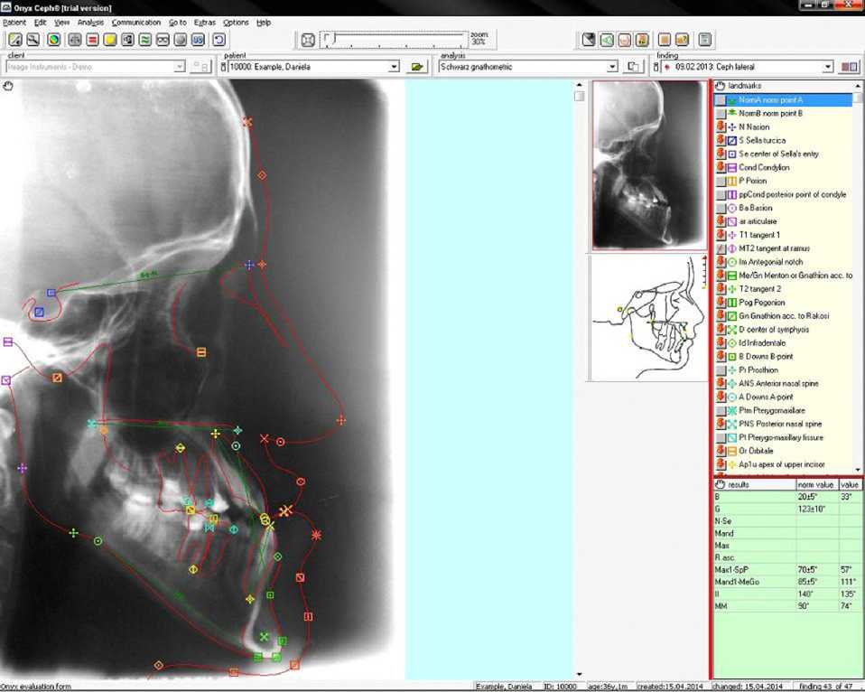Open the Help menu

pyautogui.click(x=264, y=23)
